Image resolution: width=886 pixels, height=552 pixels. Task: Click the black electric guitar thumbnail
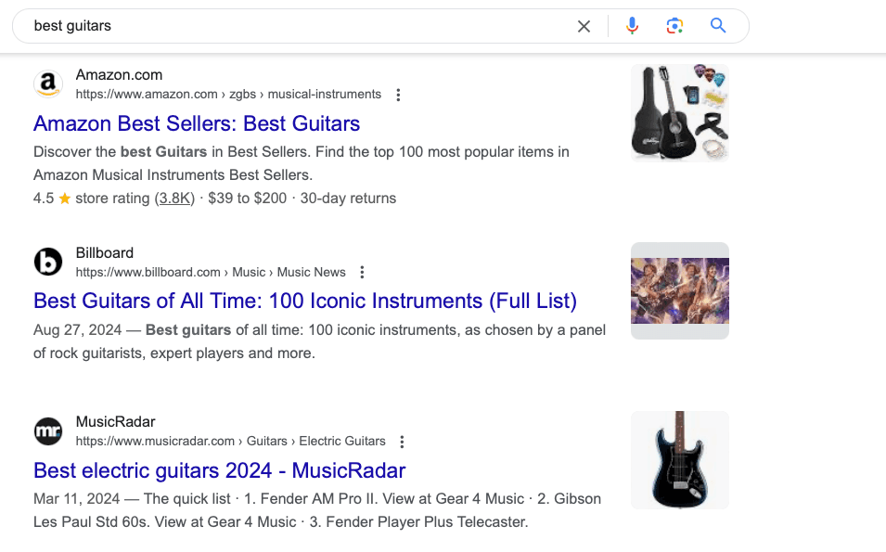[x=679, y=460]
